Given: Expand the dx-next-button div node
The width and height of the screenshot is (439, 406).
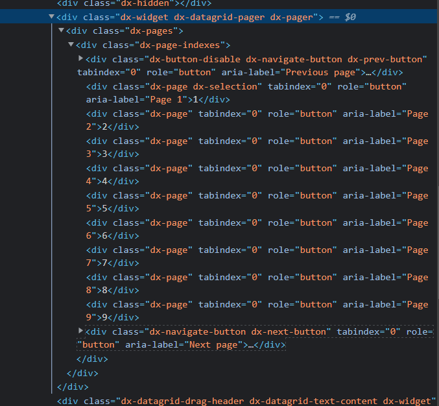Looking at the screenshot, I should coord(80,331).
